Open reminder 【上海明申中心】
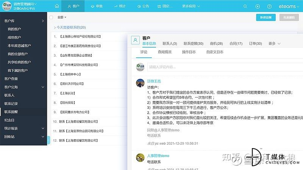 point(70,74)
